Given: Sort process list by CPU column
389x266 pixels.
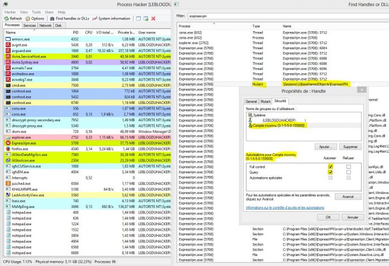Looking at the screenshot, I should [x=87, y=32].
